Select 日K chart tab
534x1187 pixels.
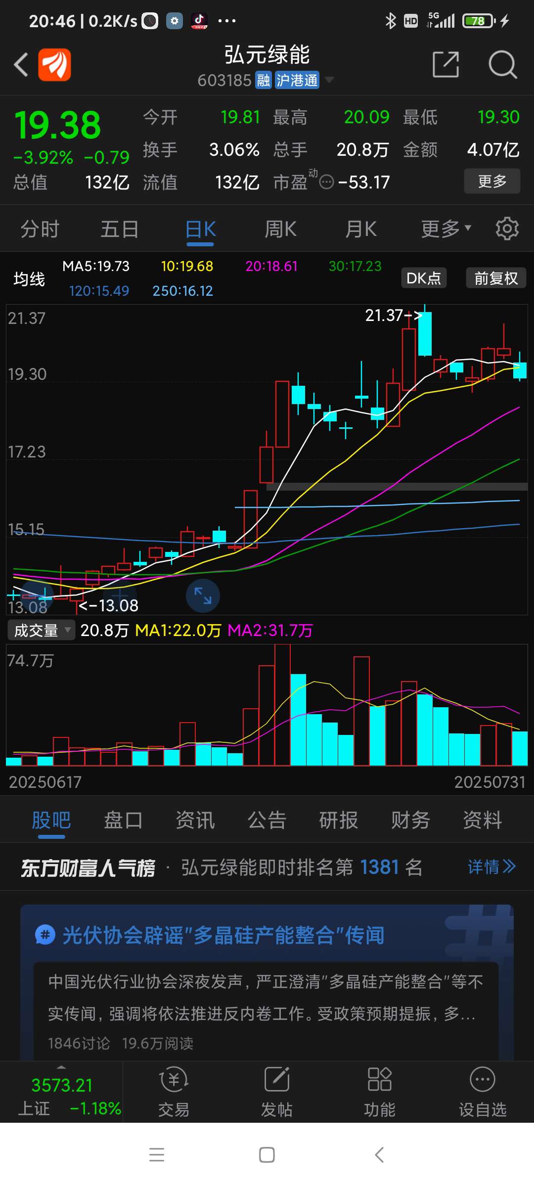point(201,229)
